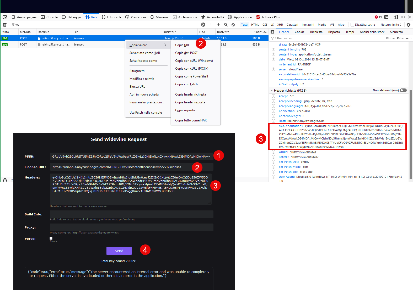The image size is (413, 290).
Task: Open Console tab
Action: click(x=49, y=17)
